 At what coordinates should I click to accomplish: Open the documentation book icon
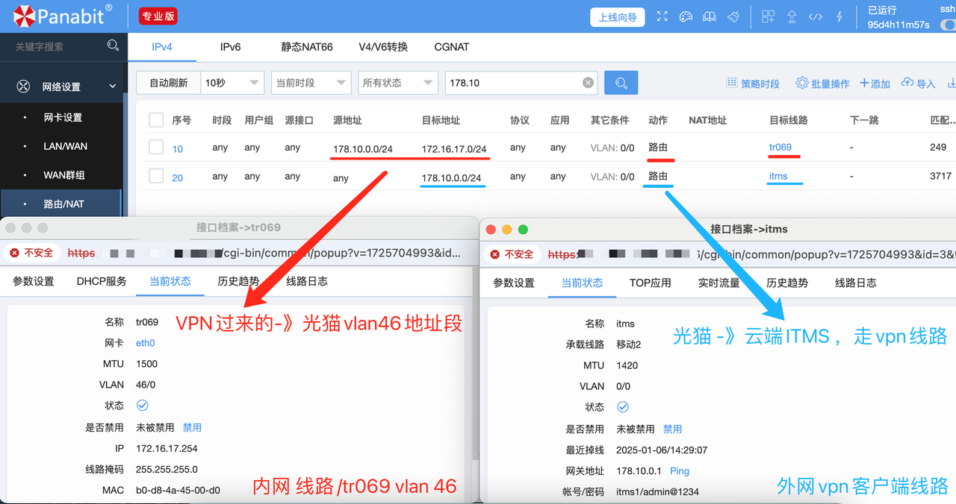coord(709,16)
